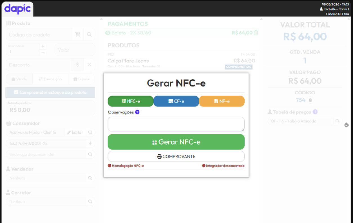Image resolution: width=353 pixels, height=223 pixels.
Task: Open the Observações help question mark
Action: (137, 112)
